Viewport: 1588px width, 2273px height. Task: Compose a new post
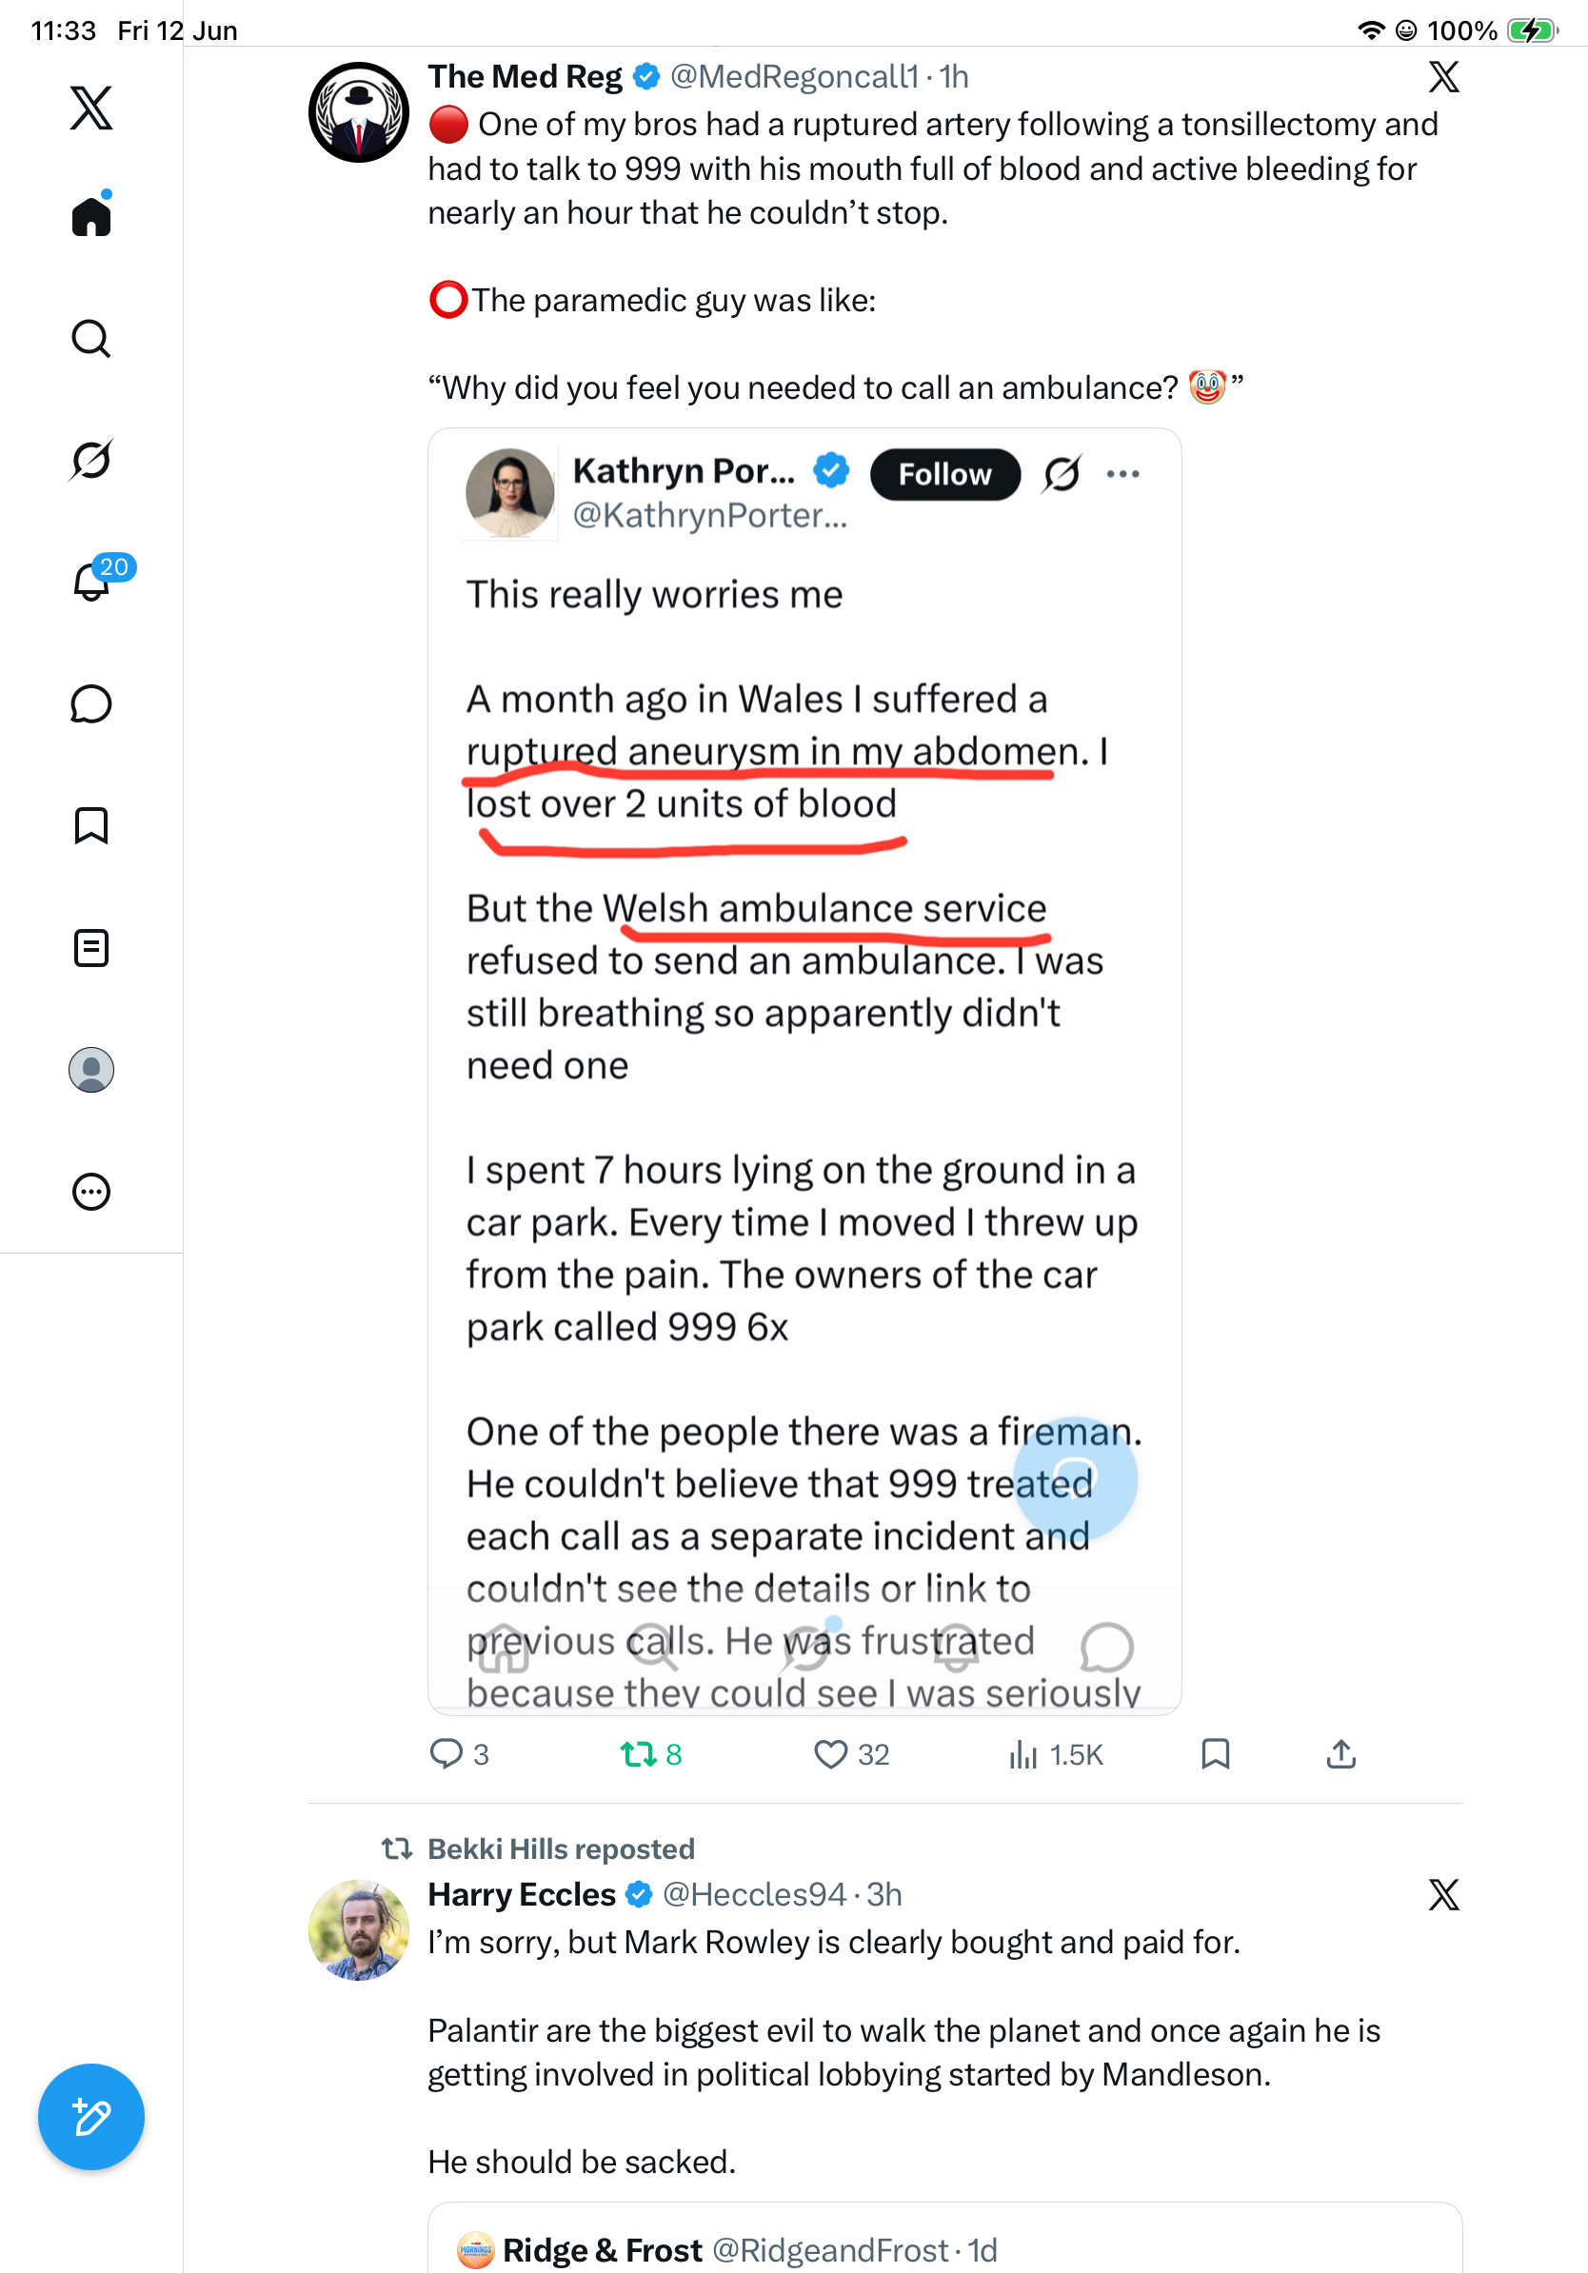click(x=91, y=2117)
